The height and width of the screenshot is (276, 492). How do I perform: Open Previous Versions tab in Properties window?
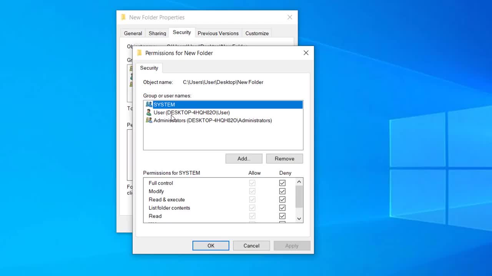coord(218,33)
